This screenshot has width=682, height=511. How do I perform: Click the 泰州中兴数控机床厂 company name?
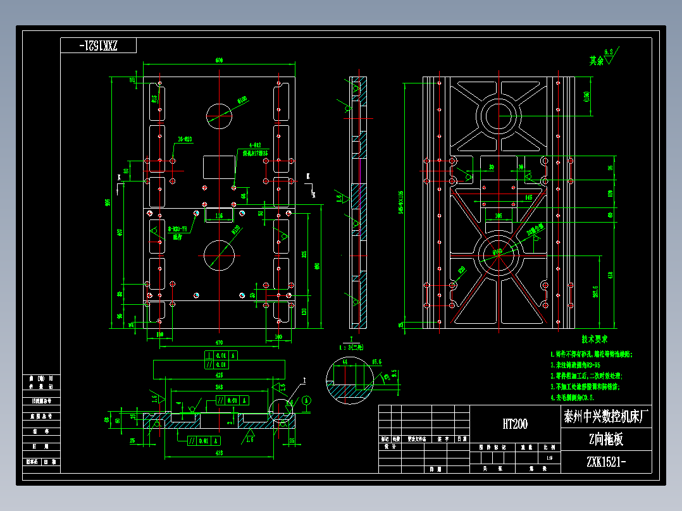[x=606, y=416]
